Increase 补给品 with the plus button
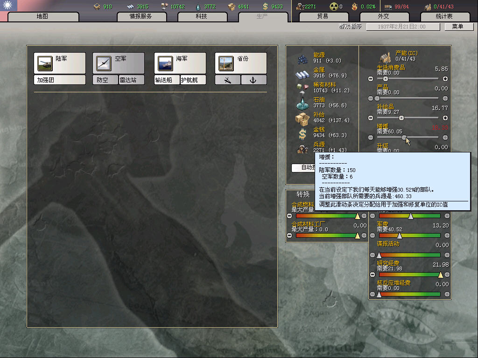The width and height of the screenshot is (478, 358). click(445, 118)
